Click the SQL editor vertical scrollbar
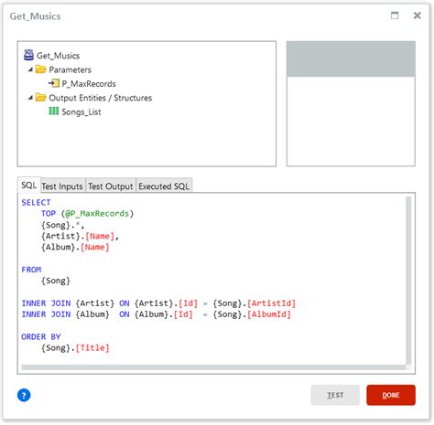Screen dimensions: 434x425 tap(408, 281)
